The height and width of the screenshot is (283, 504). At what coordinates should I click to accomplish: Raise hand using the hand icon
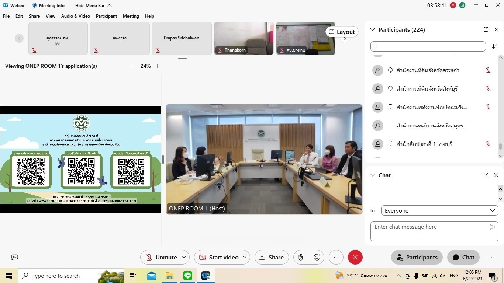pos(301,257)
